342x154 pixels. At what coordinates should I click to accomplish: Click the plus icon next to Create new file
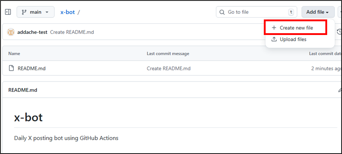pos(274,28)
